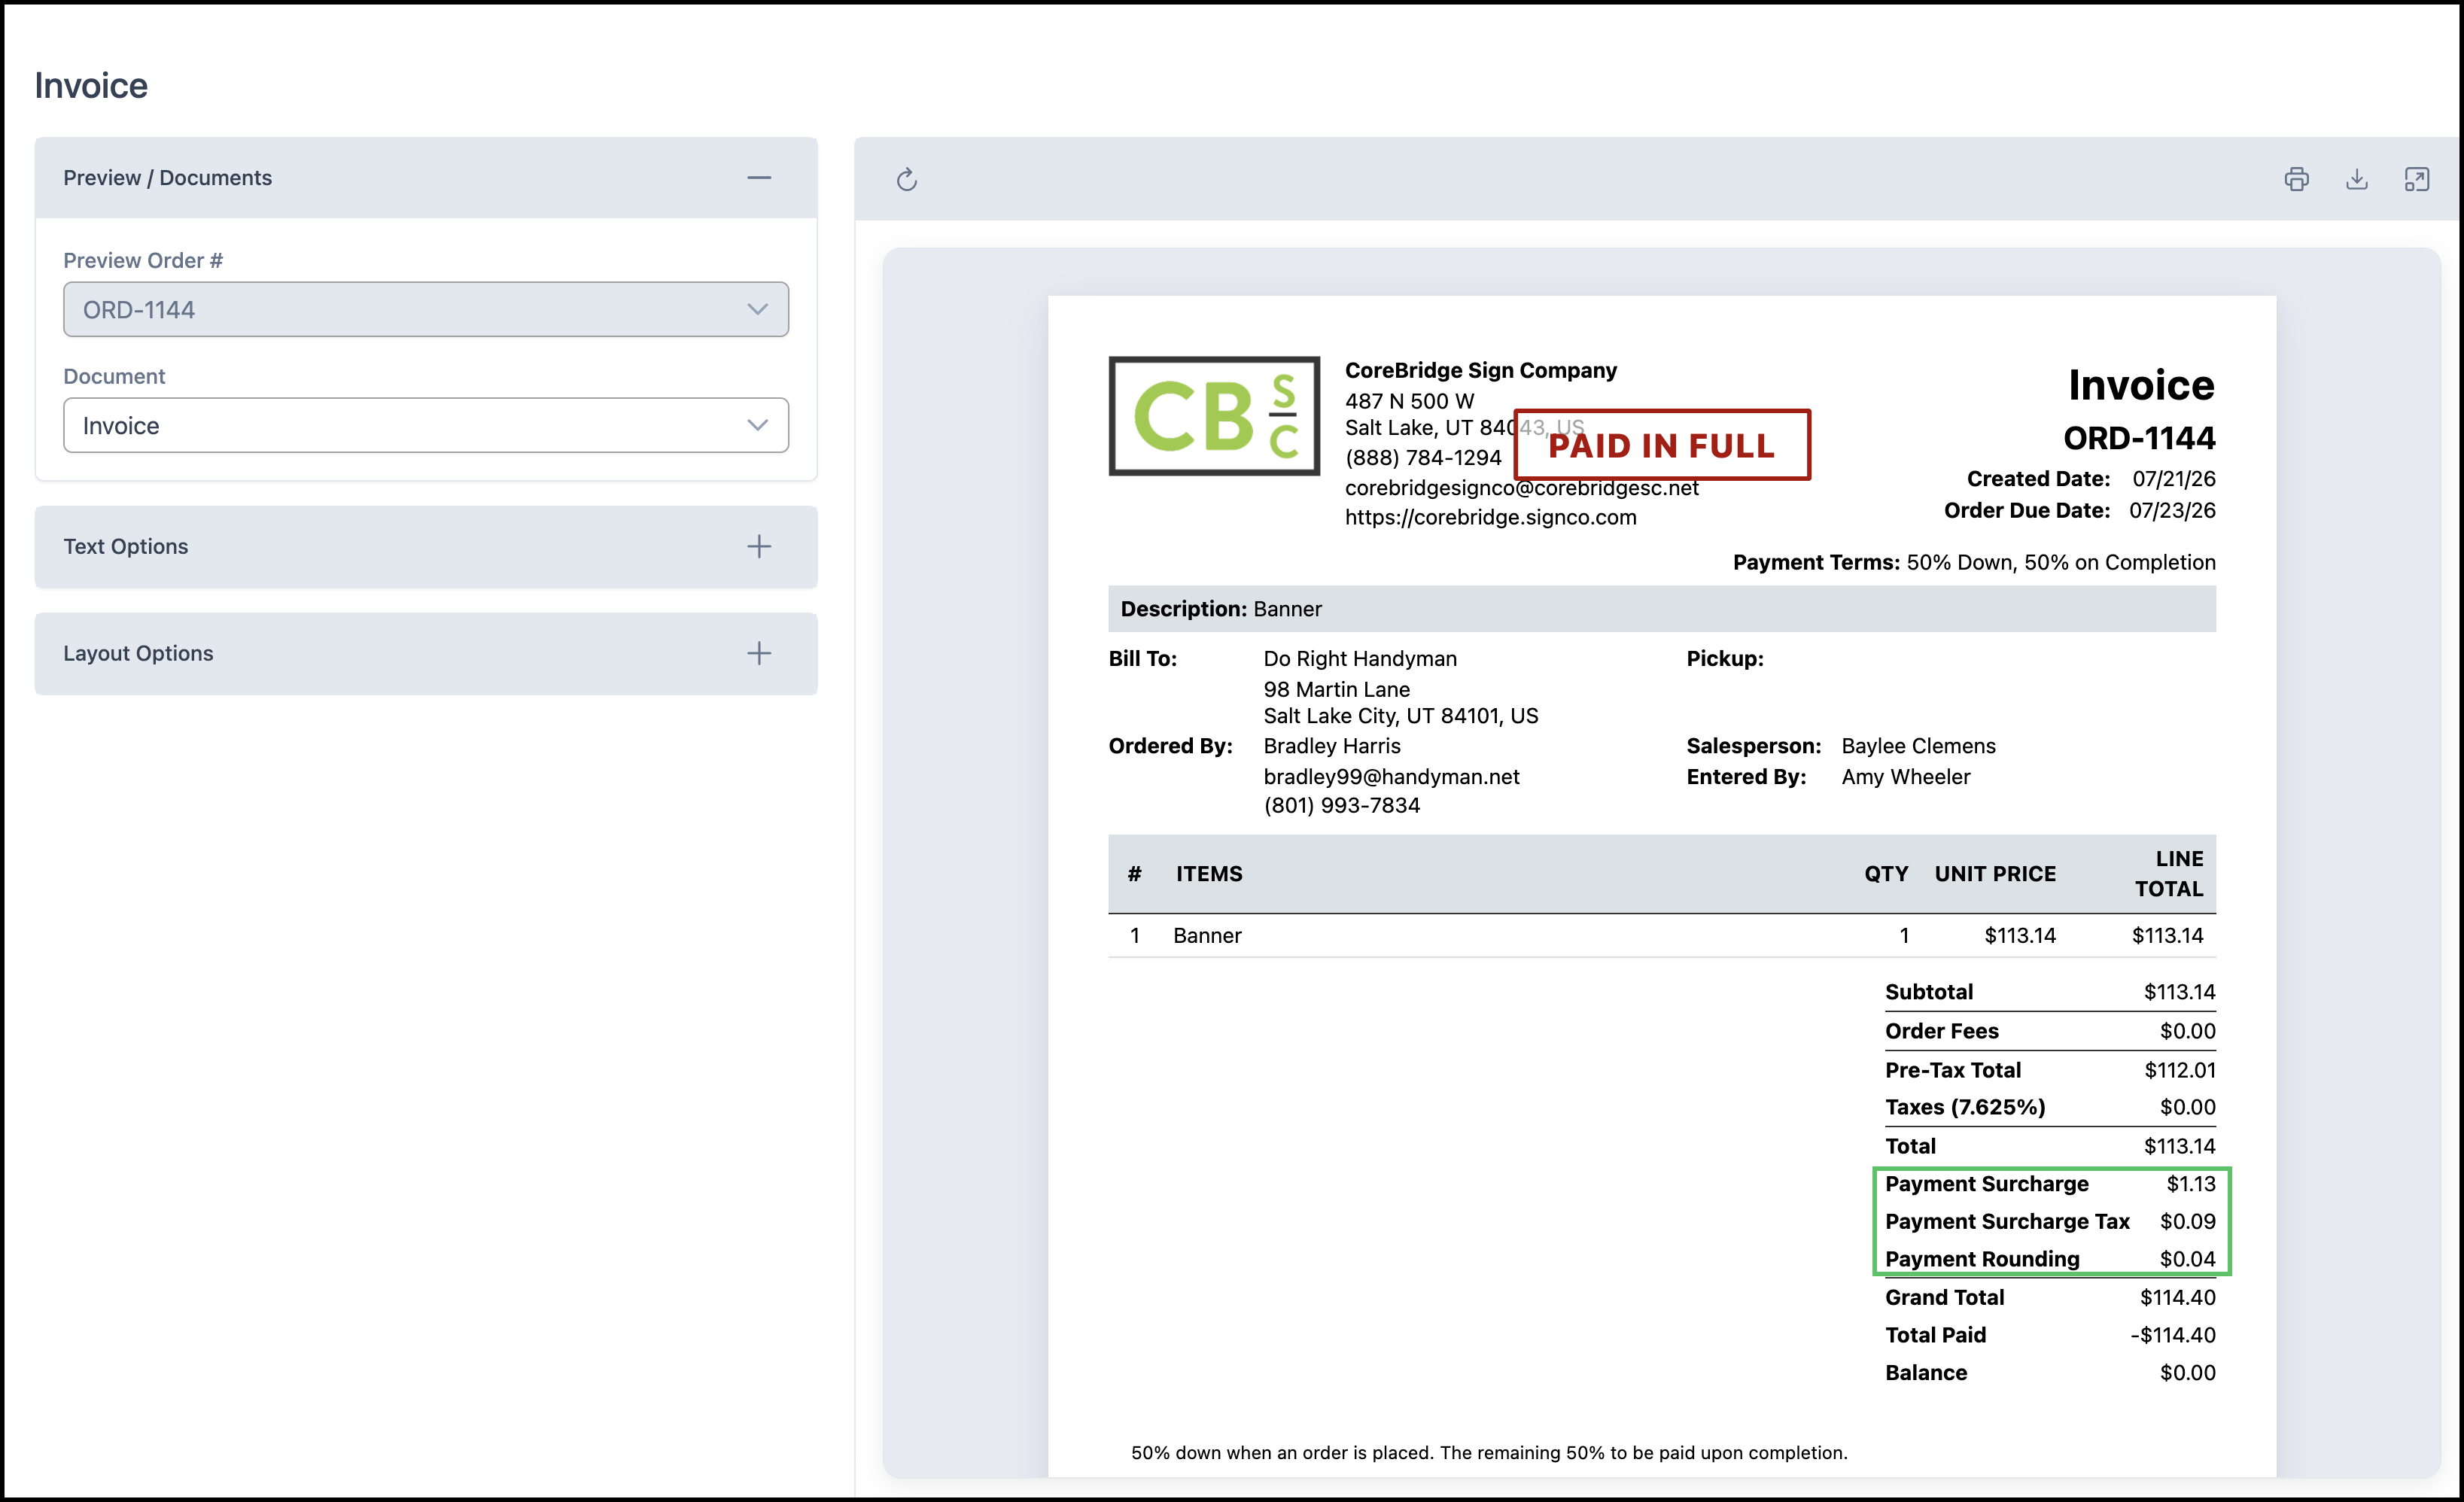
Task: Click the UNIT PRICE column header
Action: tap(1995, 874)
